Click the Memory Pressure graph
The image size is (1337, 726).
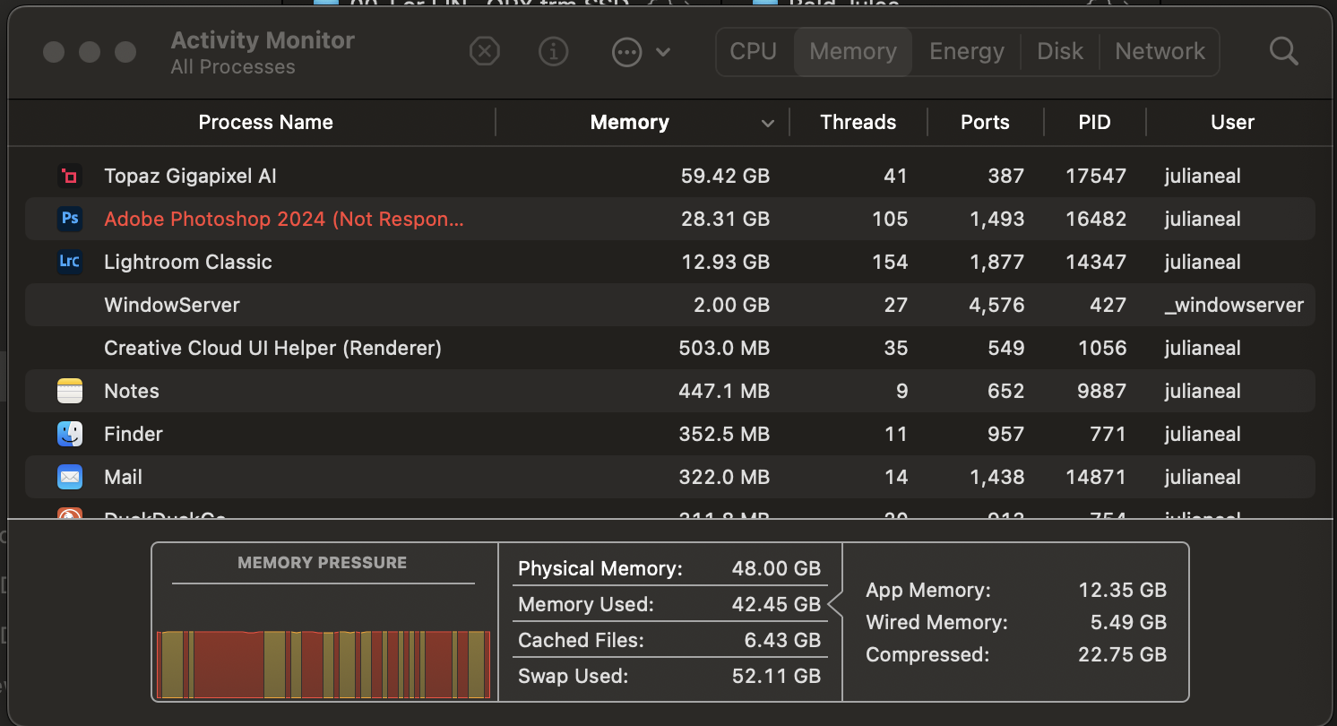coord(323,663)
